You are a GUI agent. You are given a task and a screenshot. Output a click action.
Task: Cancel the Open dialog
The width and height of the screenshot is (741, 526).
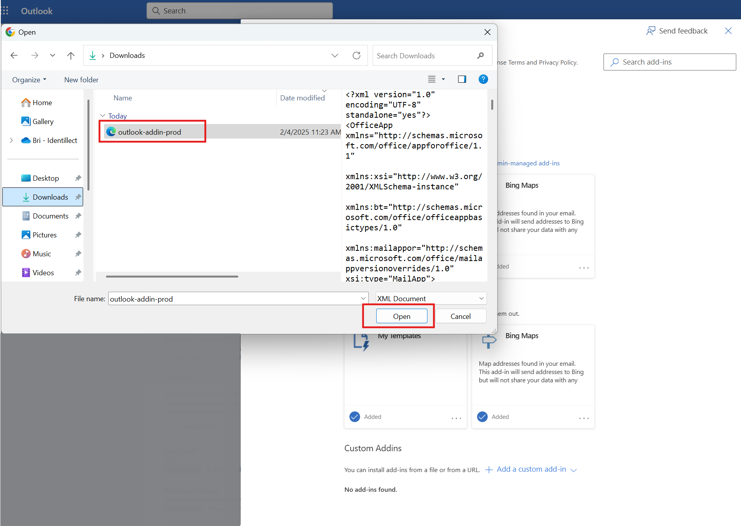[461, 316]
